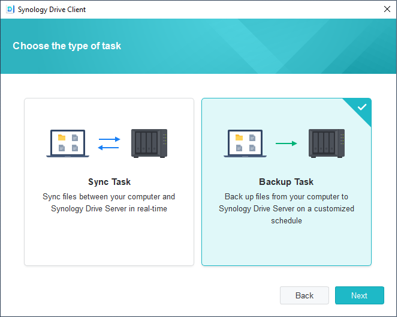Go back with the Back button
Viewport: 398px width, 317px height.
click(x=304, y=295)
